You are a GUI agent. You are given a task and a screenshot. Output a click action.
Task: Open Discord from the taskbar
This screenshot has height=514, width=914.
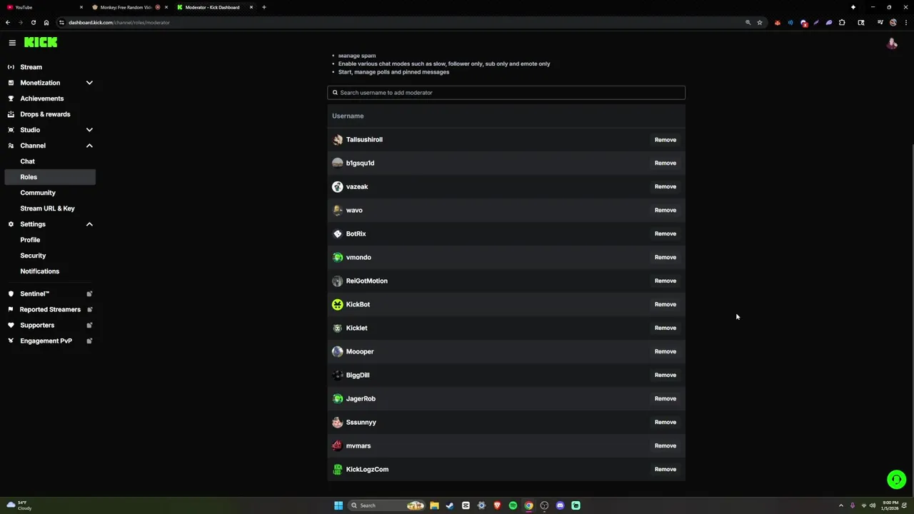tap(560, 505)
